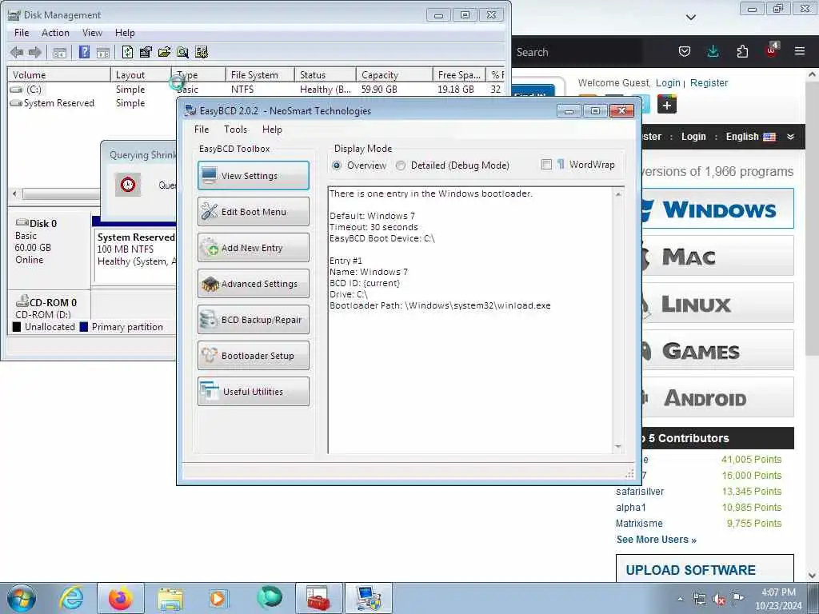Open Windows Media Player taskbar icon
This screenshot has height=614, width=819.
coord(218,598)
